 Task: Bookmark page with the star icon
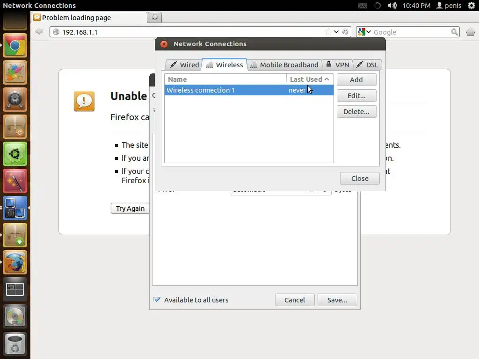pyautogui.click(x=328, y=32)
